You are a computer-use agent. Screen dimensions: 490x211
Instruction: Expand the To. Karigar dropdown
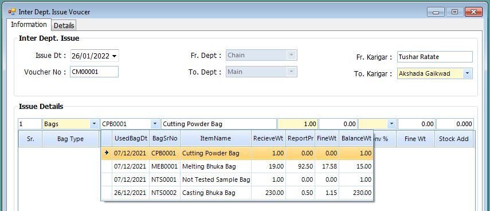467,73
